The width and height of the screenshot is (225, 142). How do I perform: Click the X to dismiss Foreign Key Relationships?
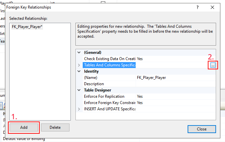point(212,7)
